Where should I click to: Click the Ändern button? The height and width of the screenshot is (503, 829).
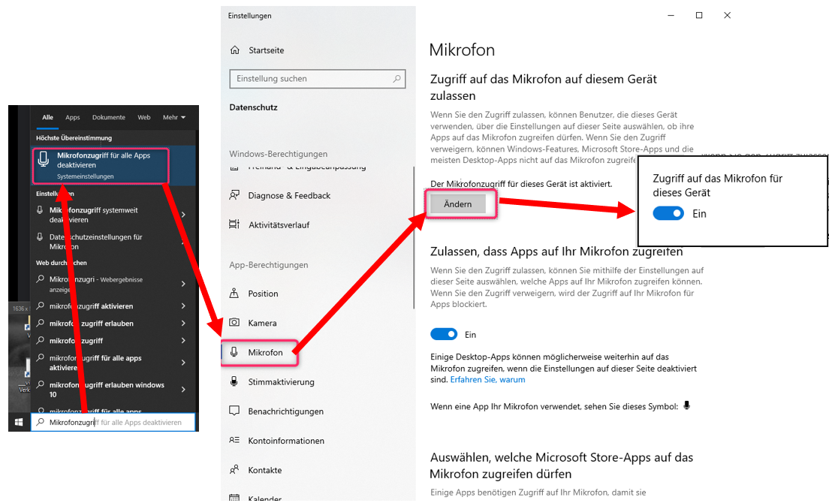[458, 204]
